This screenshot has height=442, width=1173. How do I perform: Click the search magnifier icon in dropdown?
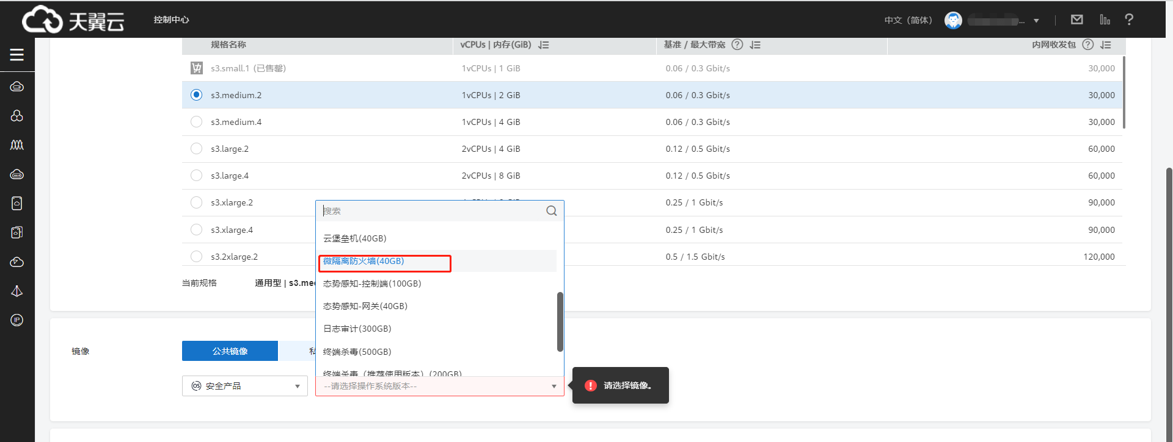551,211
